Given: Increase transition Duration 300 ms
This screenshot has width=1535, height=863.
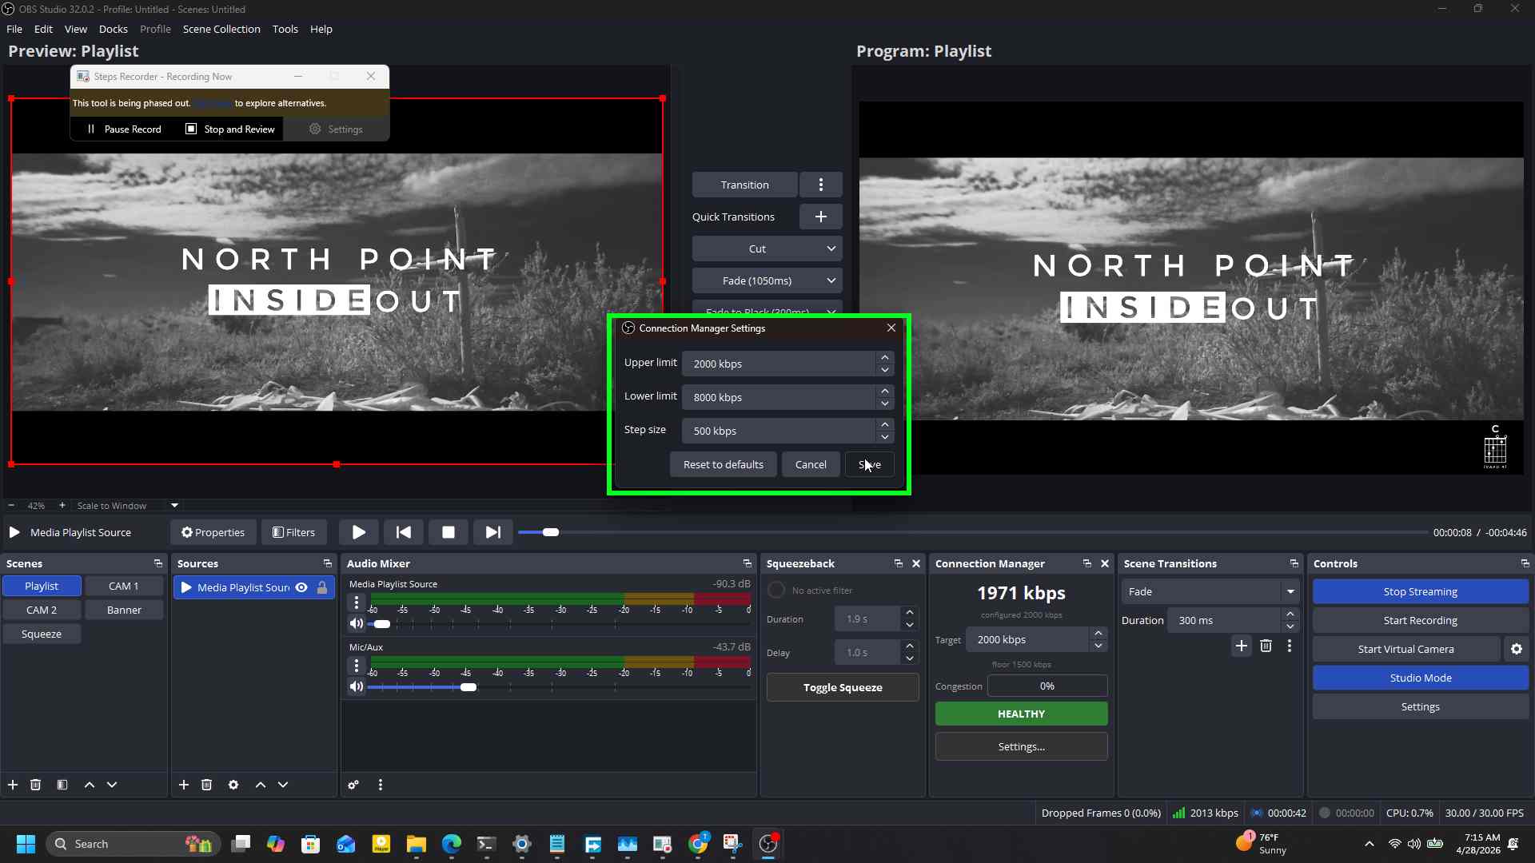Looking at the screenshot, I should point(1290,614).
